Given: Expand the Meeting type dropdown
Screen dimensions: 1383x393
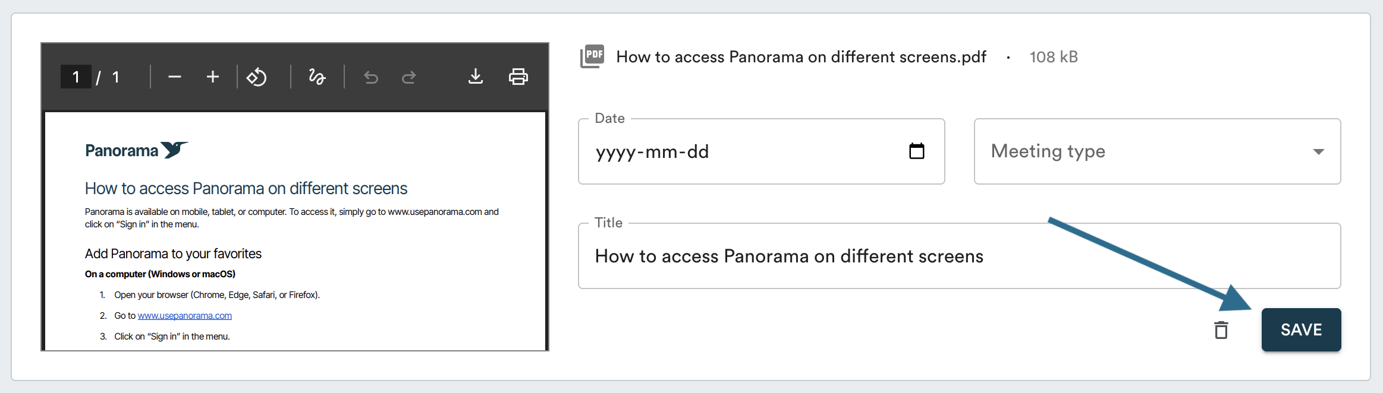Looking at the screenshot, I should pyautogui.click(x=1156, y=151).
